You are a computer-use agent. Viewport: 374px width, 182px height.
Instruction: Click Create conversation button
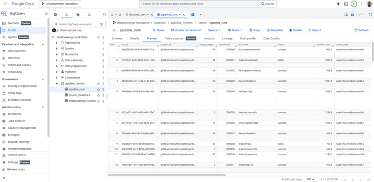(186, 30)
